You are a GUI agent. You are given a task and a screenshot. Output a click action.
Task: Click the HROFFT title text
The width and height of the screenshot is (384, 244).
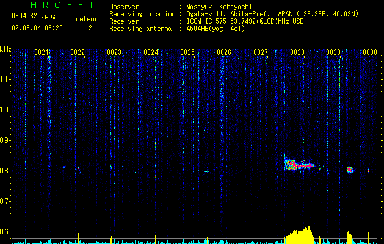(x=63, y=5)
